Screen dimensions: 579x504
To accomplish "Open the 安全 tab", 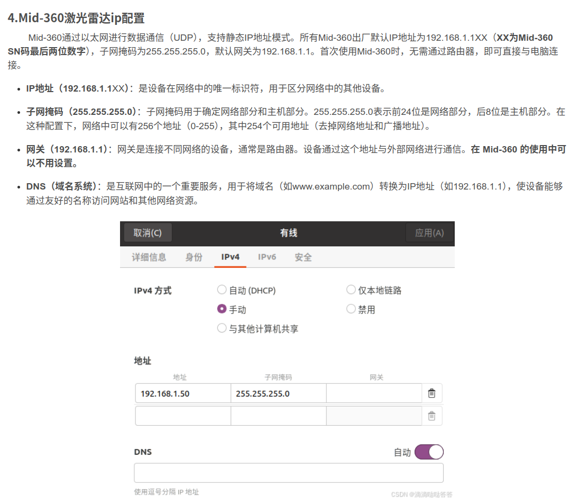I will tap(303, 257).
